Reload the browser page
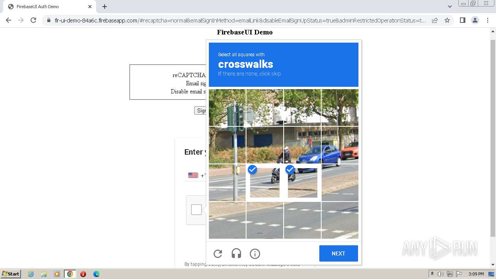Screen dimensions: 496x279 (x=33, y=20)
